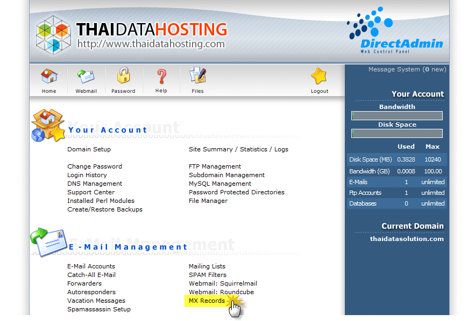
Task: Open the Message System link
Action: click(x=407, y=69)
